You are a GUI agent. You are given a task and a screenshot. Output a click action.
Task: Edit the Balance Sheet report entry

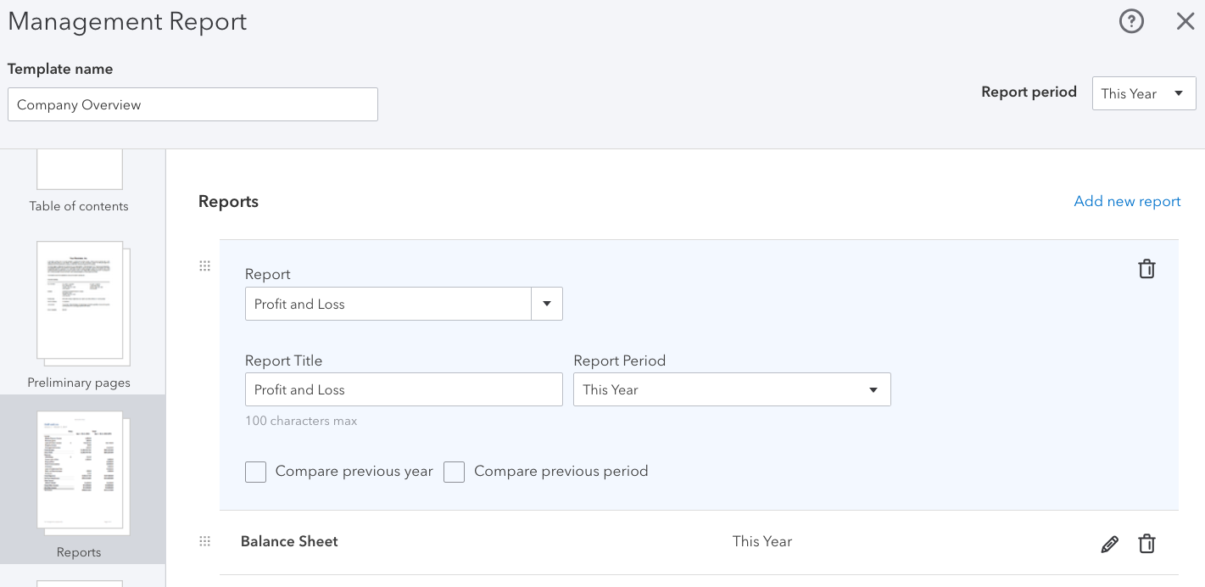1109,544
